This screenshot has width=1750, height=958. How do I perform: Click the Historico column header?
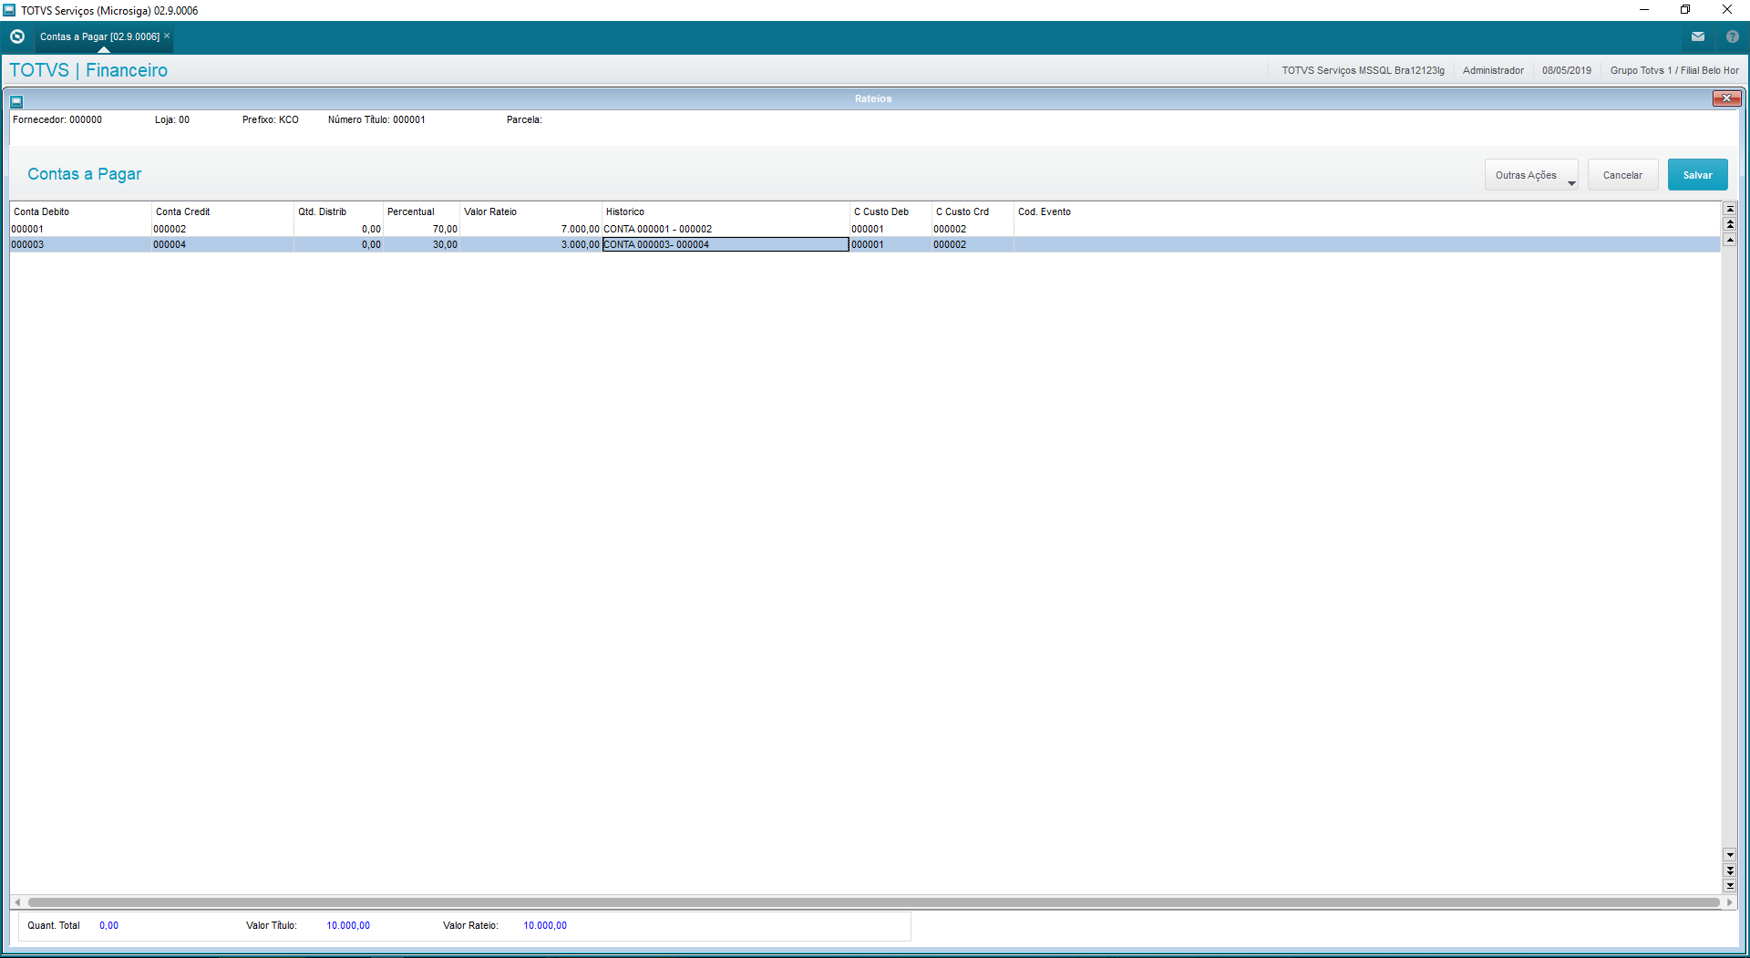(726, 211)
